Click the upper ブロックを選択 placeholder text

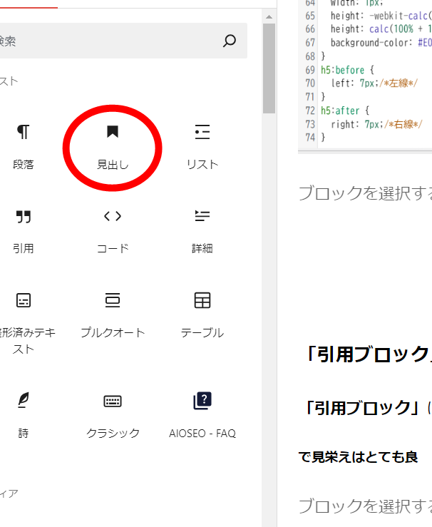click(x=365, y=193)
